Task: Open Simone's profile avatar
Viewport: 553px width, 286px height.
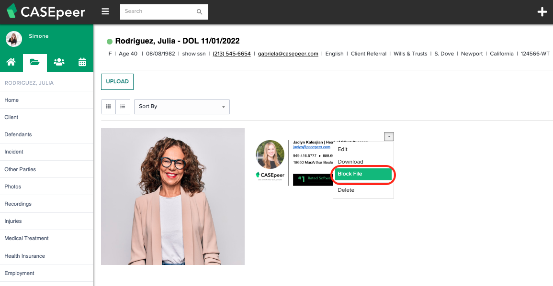Action: 13,39
